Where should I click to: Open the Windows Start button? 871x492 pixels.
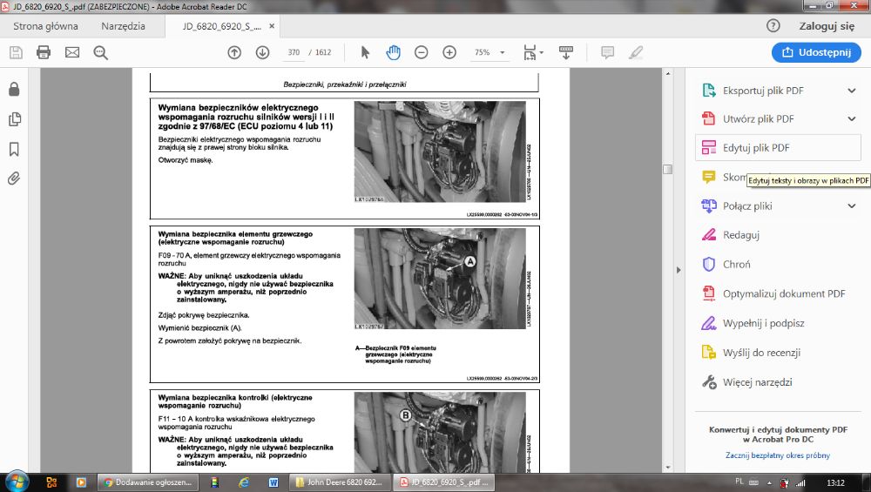(16, 482)
